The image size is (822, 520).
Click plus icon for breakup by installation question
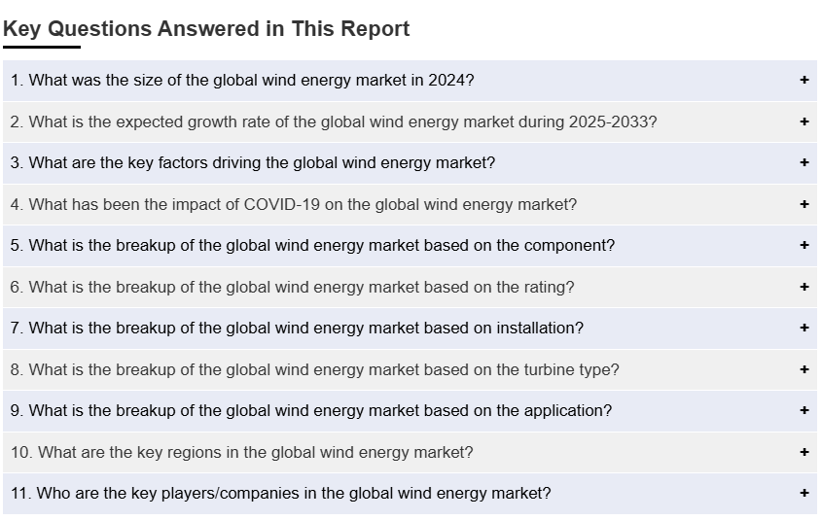coord(804,329)
